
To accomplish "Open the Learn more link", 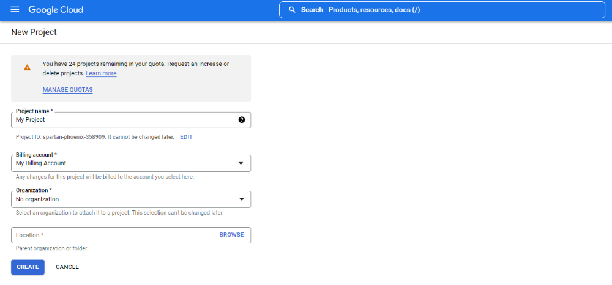I will [x=101, y=73].
